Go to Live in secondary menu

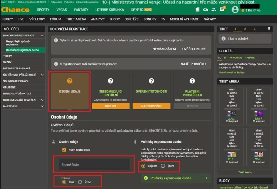point(21,19)
